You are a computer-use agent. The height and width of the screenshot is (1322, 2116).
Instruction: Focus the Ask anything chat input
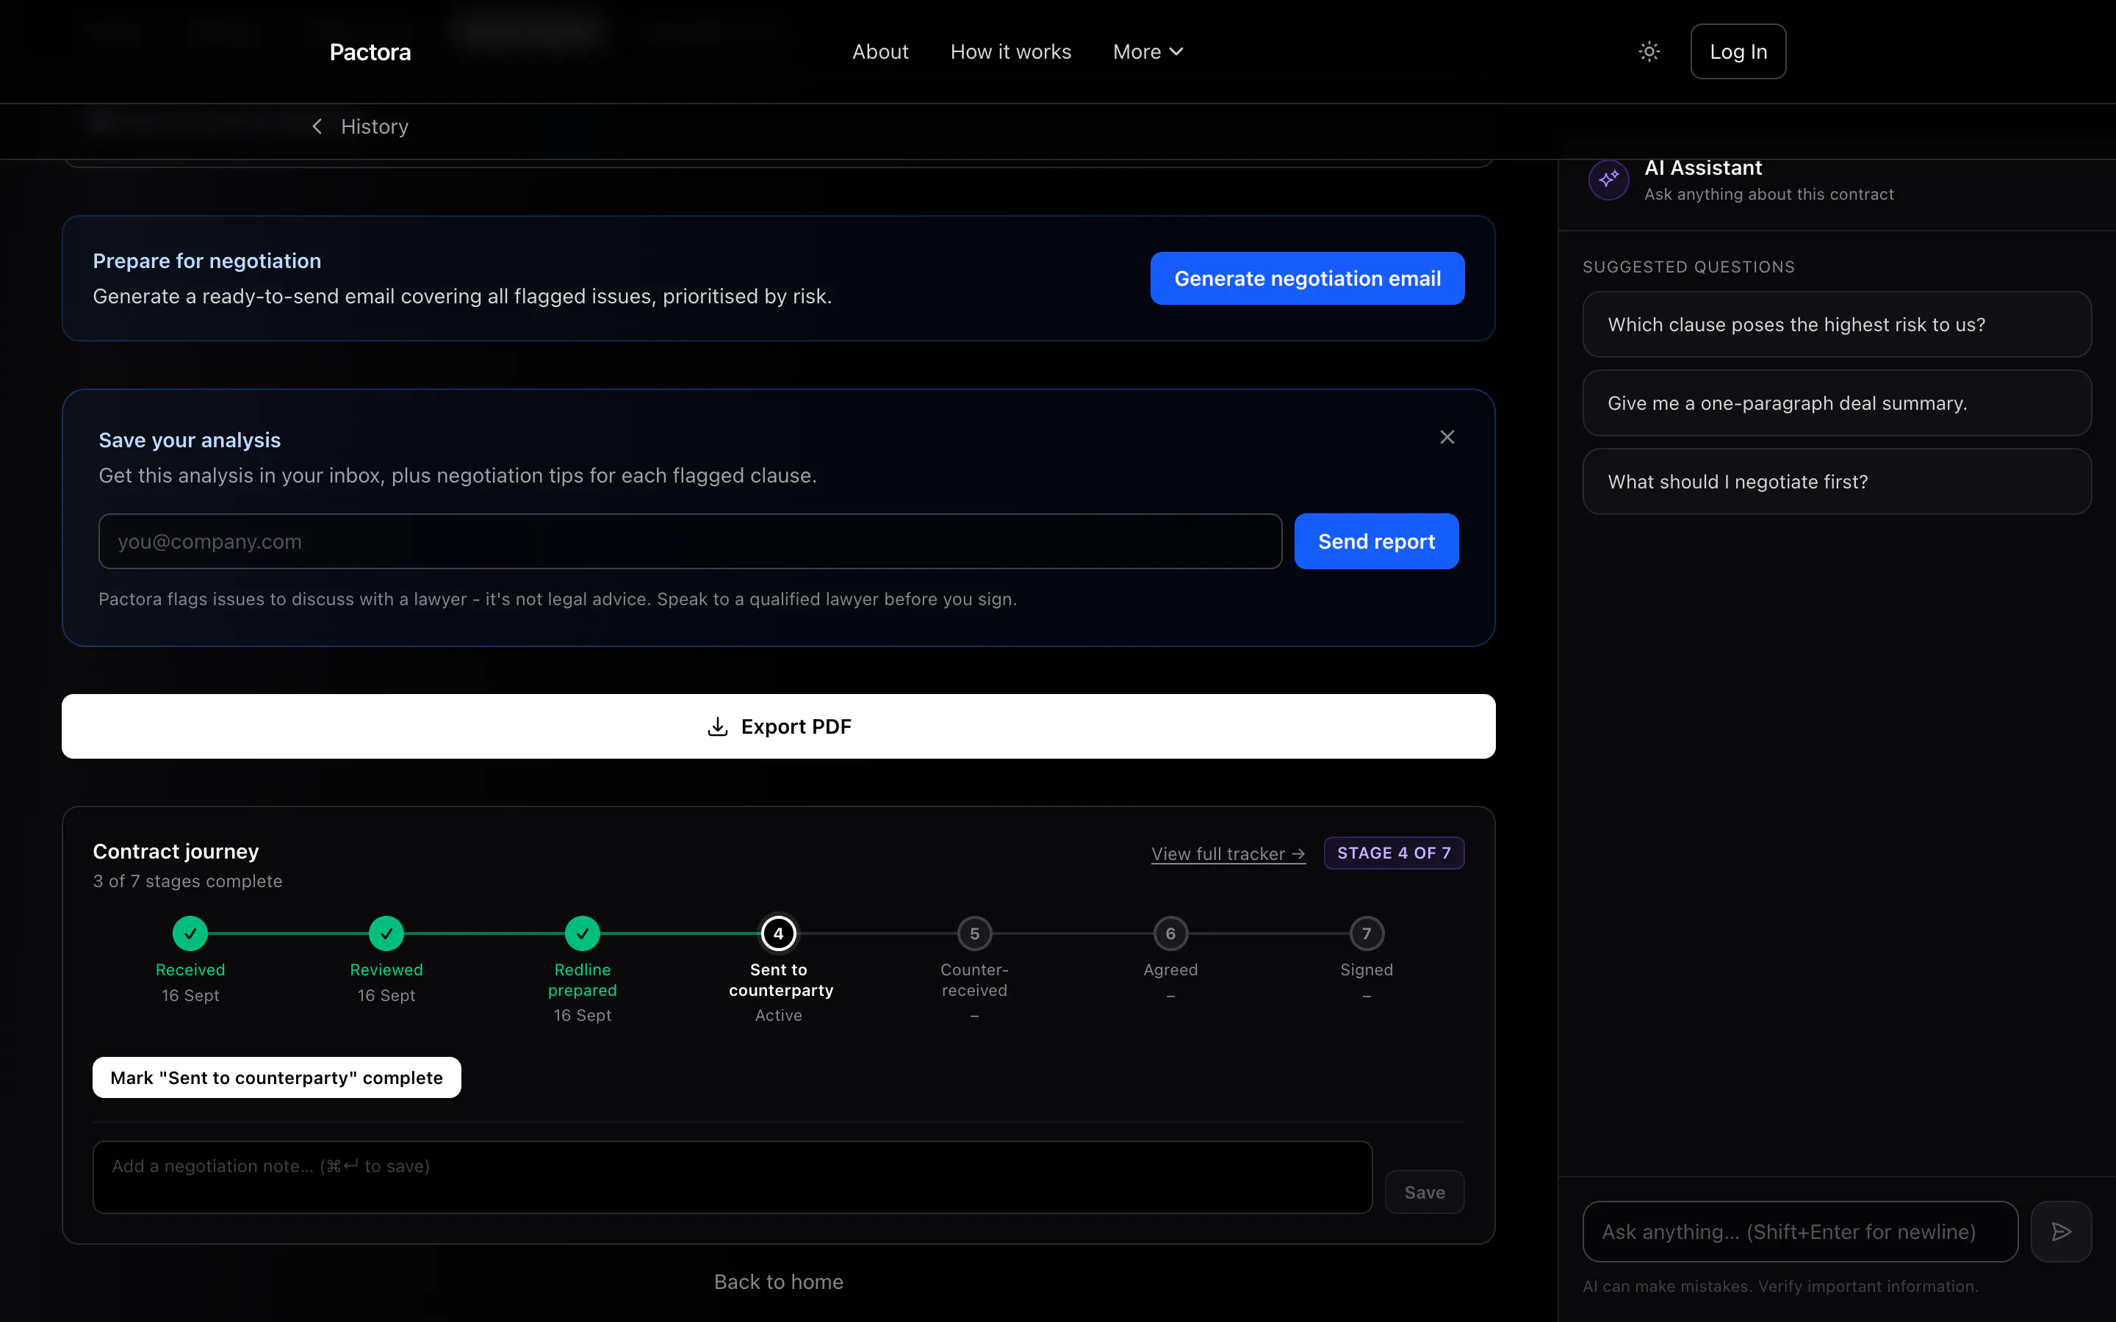tap(1799, 1231)
